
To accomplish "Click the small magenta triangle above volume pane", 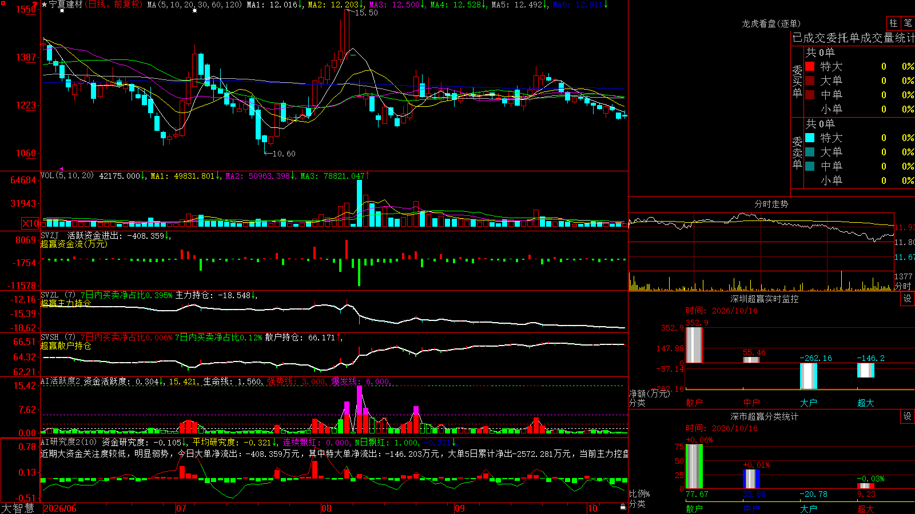I will 61,169.
